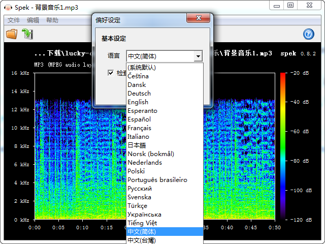The width and height of the screenshot is (325, 244).
Task: Toggle the check for updates checkbox
Action: tap(111, 73)
